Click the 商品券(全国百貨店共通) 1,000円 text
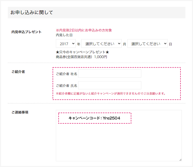This screenshot has width=193, height=167. [x=81, y=57]
